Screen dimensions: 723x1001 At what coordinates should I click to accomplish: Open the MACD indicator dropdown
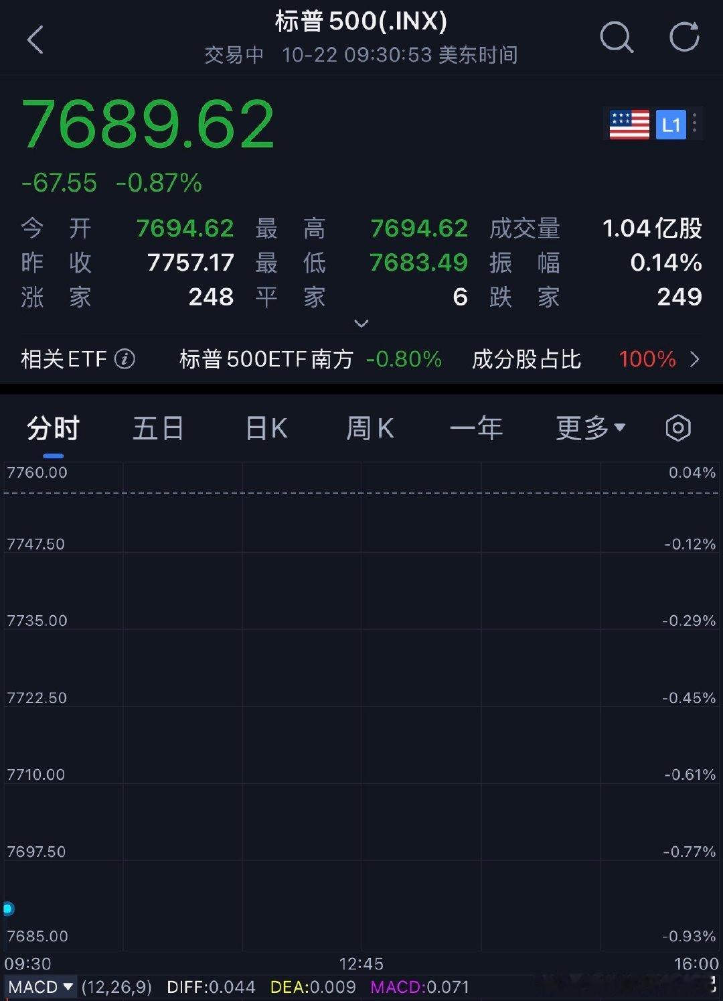(x=40, y=987)
